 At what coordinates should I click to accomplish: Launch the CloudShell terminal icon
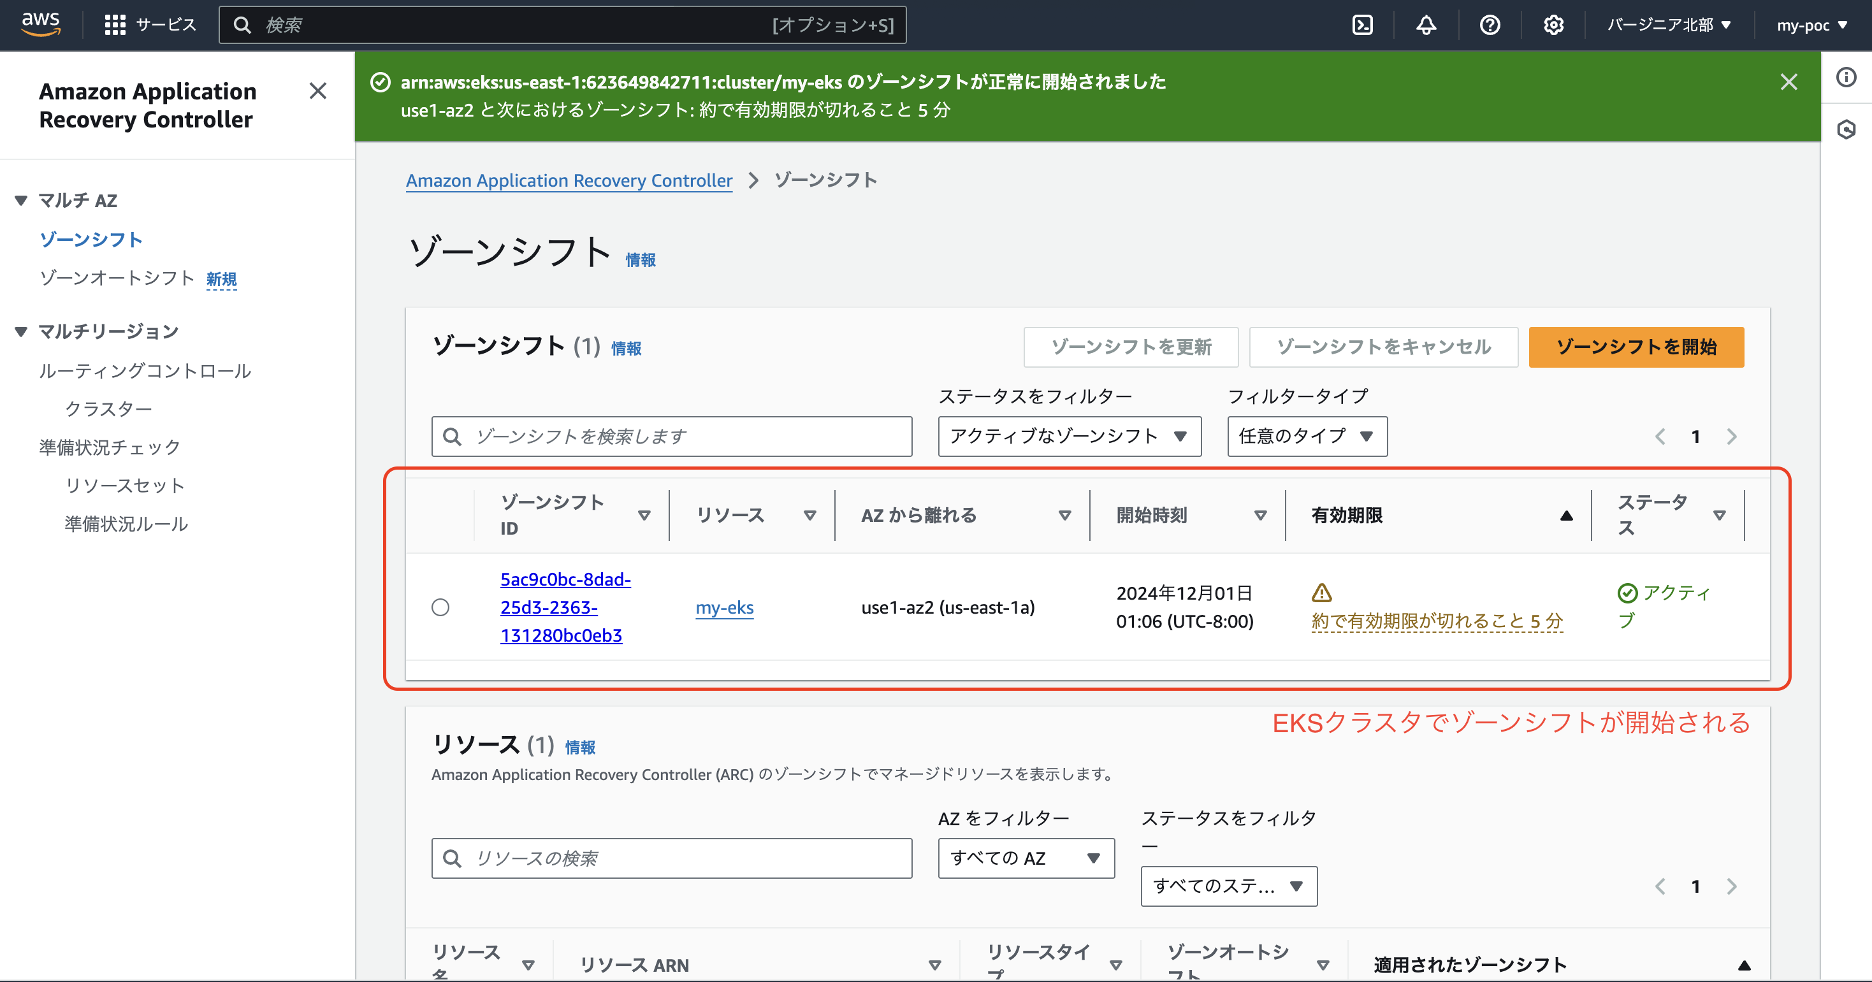(x=1363, y=25)
